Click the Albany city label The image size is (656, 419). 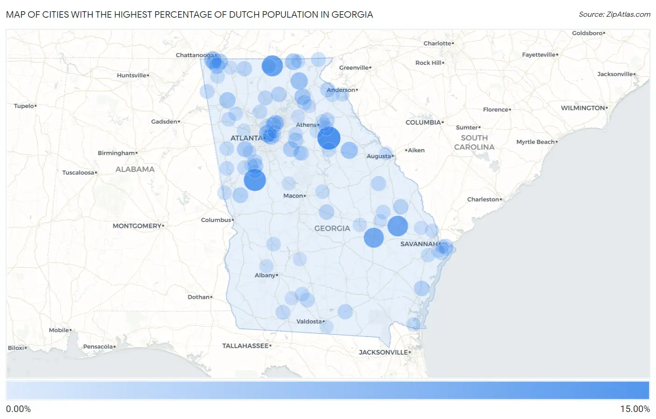pyautogui.click(x=265, y=275)
